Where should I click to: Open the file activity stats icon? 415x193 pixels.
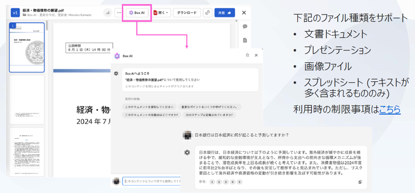(107, 12)
